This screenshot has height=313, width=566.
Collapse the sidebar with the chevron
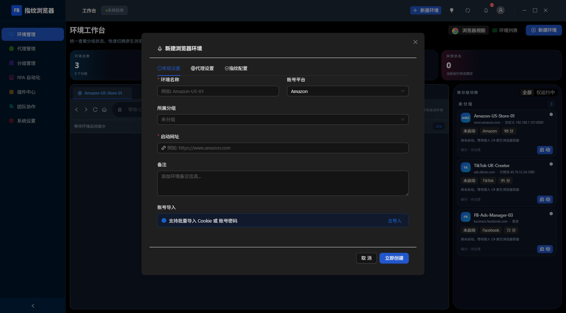(33, 306)
